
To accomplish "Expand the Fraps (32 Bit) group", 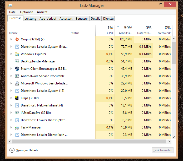I will click(11, 98).
